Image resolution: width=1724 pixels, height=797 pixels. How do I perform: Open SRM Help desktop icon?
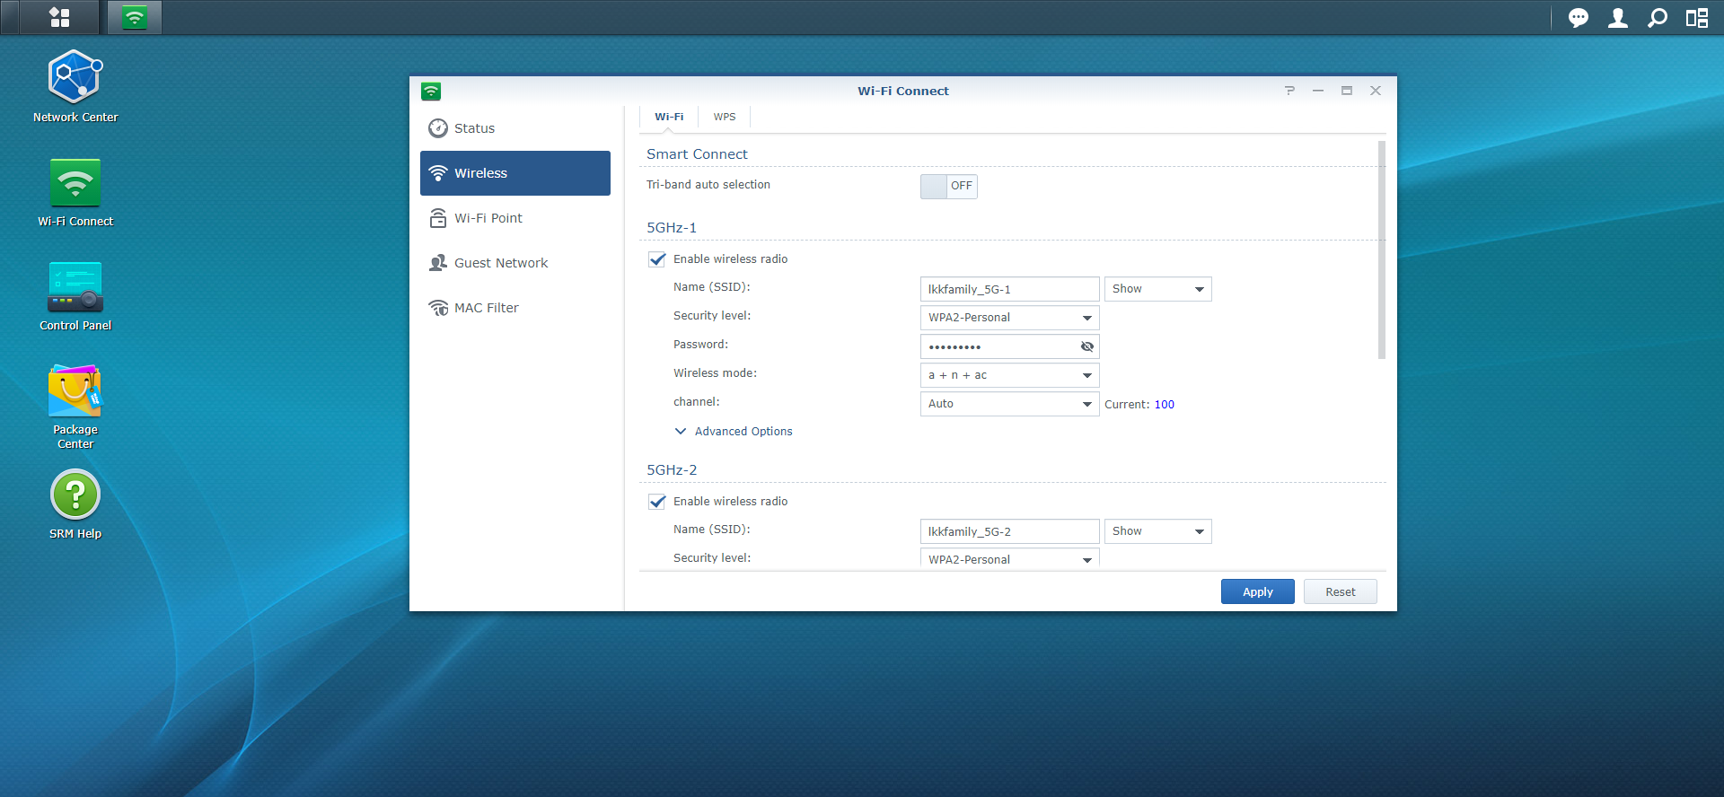point(75,505)
